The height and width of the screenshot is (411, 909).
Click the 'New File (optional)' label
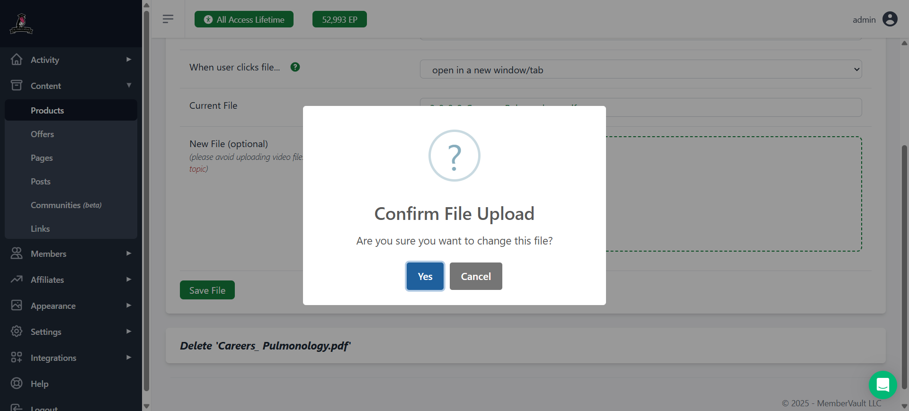[x=229, y=144]
